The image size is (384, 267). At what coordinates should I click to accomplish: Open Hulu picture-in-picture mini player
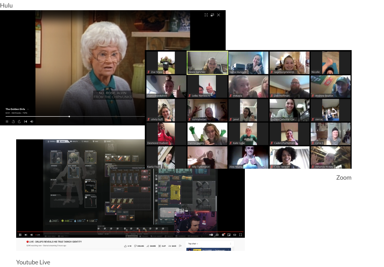[x=212, y=15]
